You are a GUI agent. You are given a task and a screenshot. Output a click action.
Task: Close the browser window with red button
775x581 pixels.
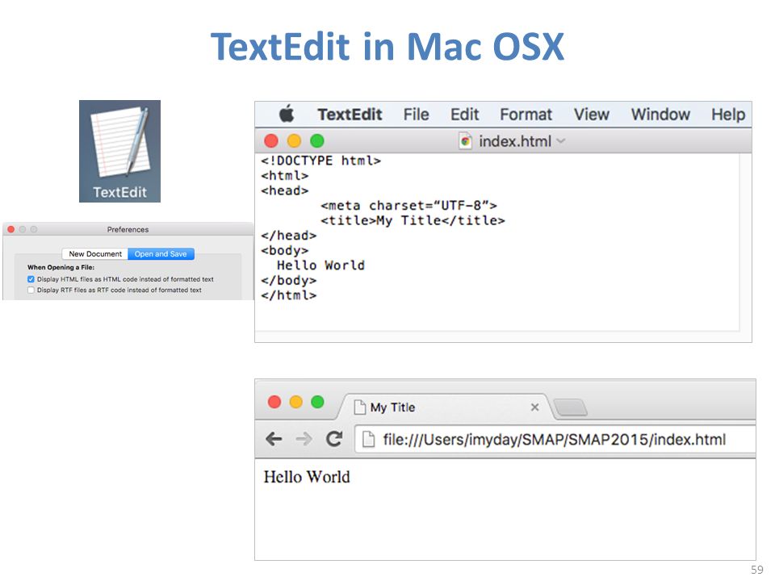[x=274, y=402]
